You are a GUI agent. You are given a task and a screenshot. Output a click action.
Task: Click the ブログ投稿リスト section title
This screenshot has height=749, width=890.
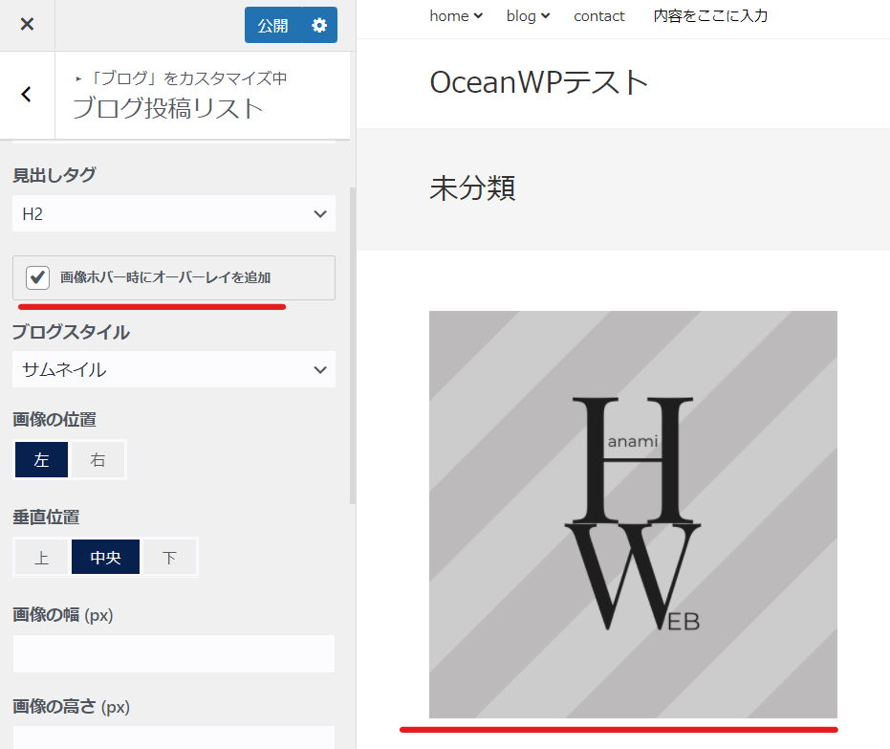coord(168,108)
